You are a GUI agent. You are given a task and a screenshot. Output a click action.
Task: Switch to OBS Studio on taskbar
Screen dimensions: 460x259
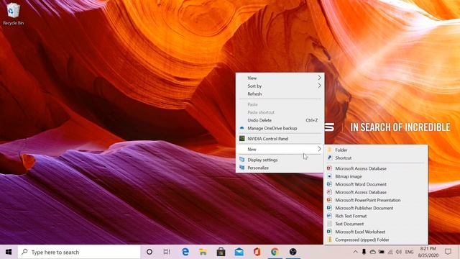pyautogui.click(x=293, y=252)
